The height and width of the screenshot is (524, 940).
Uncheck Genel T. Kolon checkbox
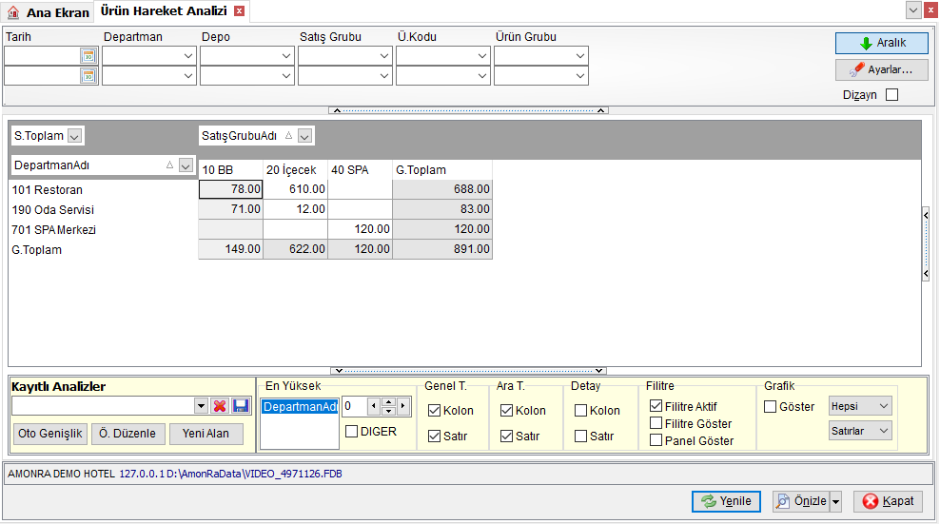pyautogui.click(x=434, y=411)
